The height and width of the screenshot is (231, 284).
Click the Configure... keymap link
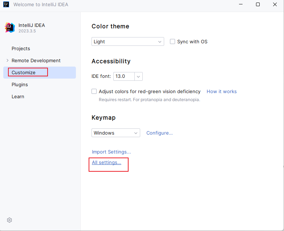point(159,133)
